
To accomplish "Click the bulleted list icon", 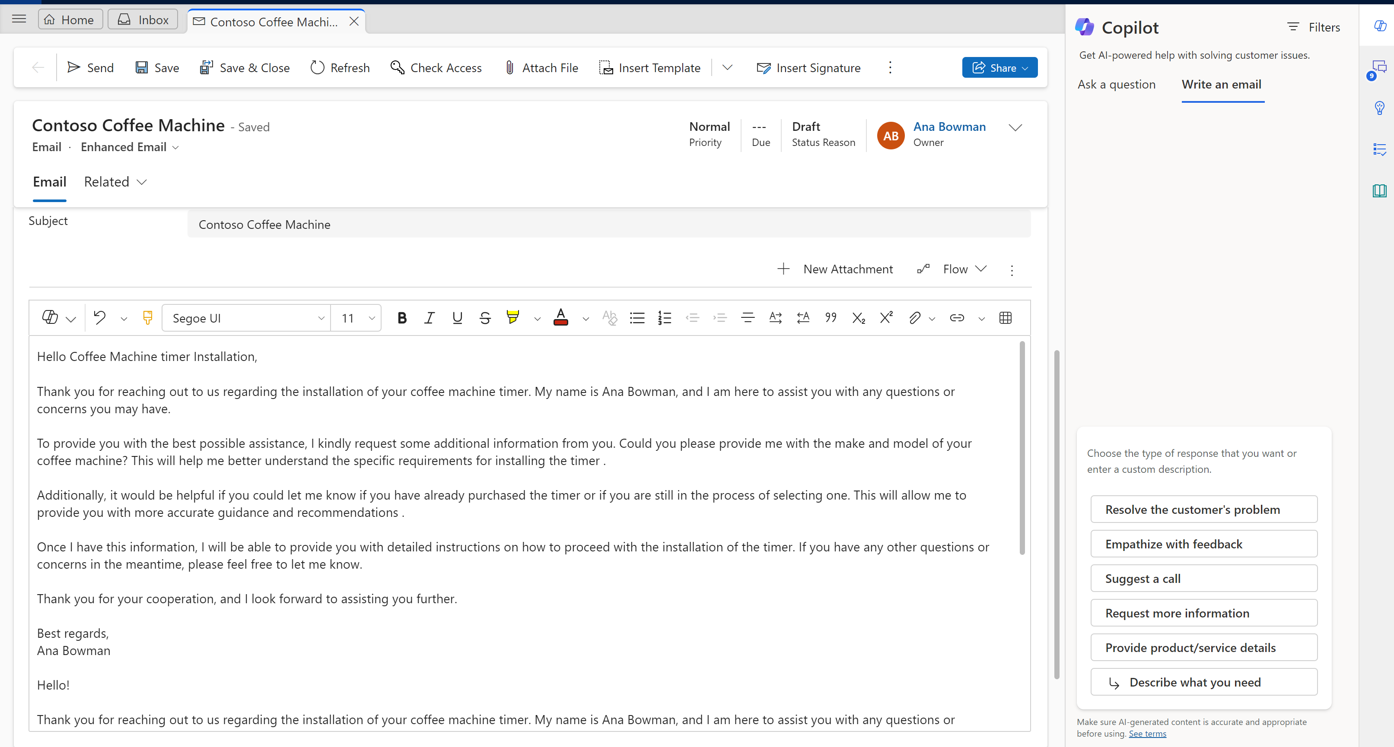I will click(637, 318).
